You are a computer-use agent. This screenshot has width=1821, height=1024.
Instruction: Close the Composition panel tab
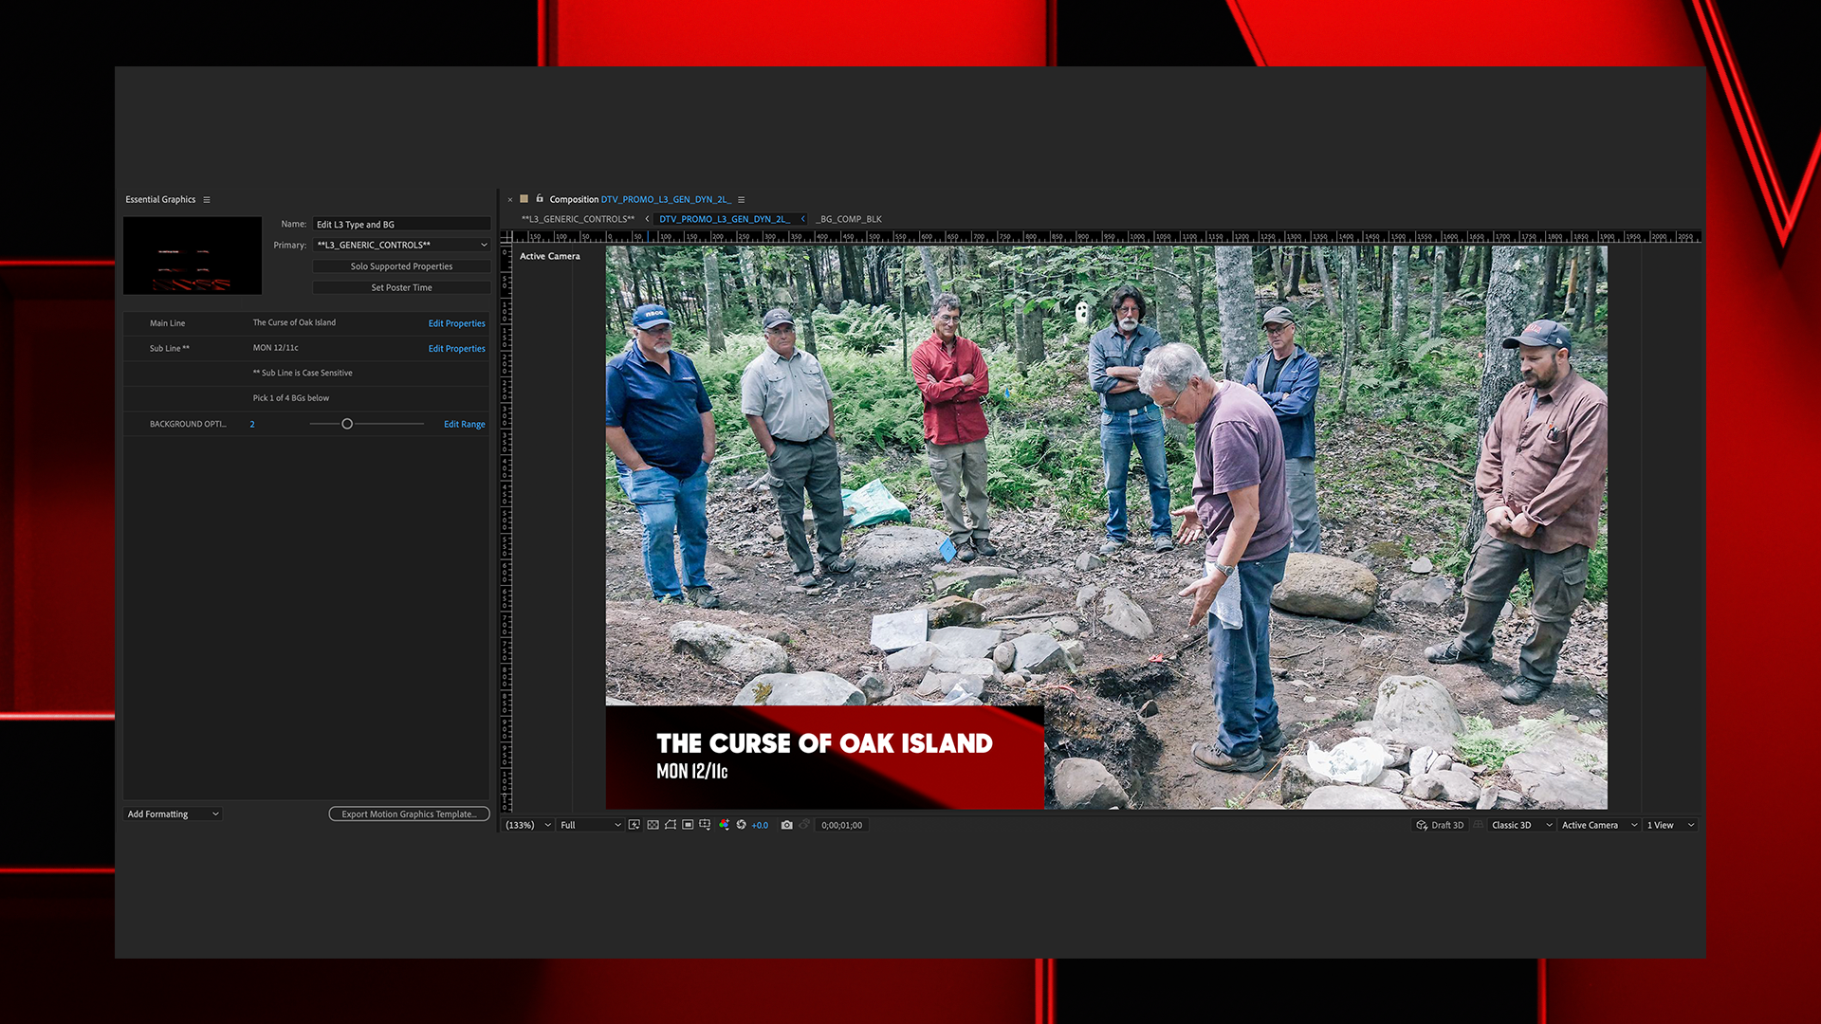coord(510,200)
